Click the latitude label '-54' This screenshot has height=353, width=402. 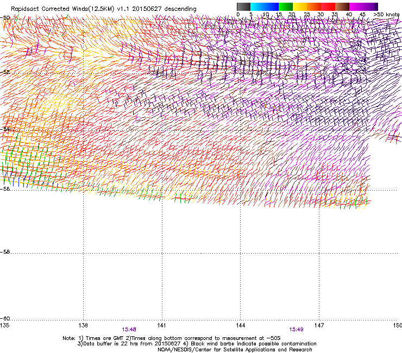click(5, 129)
